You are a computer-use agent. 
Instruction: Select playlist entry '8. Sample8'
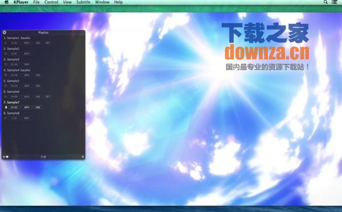pyautogui.click(x=11, y=113)
